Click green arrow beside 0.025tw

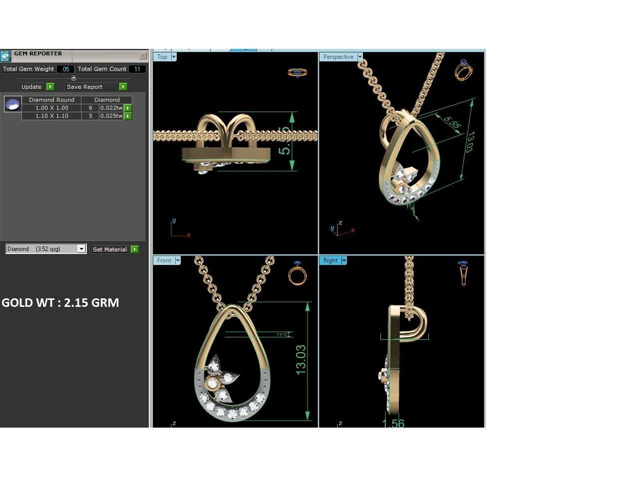tap(128, 116)
